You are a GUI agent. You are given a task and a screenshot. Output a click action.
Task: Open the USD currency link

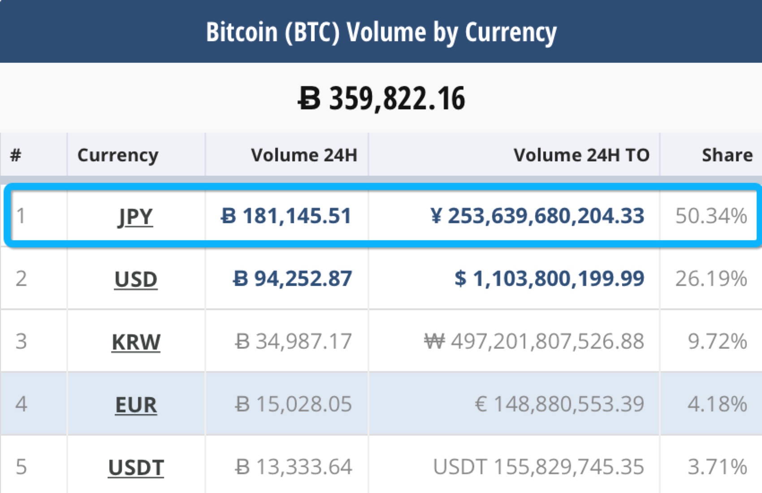pyautogui.click(x=136, y=279)
